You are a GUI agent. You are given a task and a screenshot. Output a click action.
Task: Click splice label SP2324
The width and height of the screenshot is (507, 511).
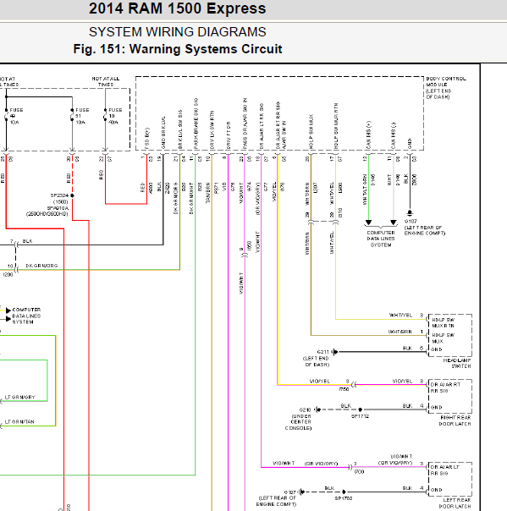[x=59, y=195]
